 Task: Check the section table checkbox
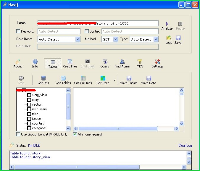pyautogui.click(x=29, y=104)
